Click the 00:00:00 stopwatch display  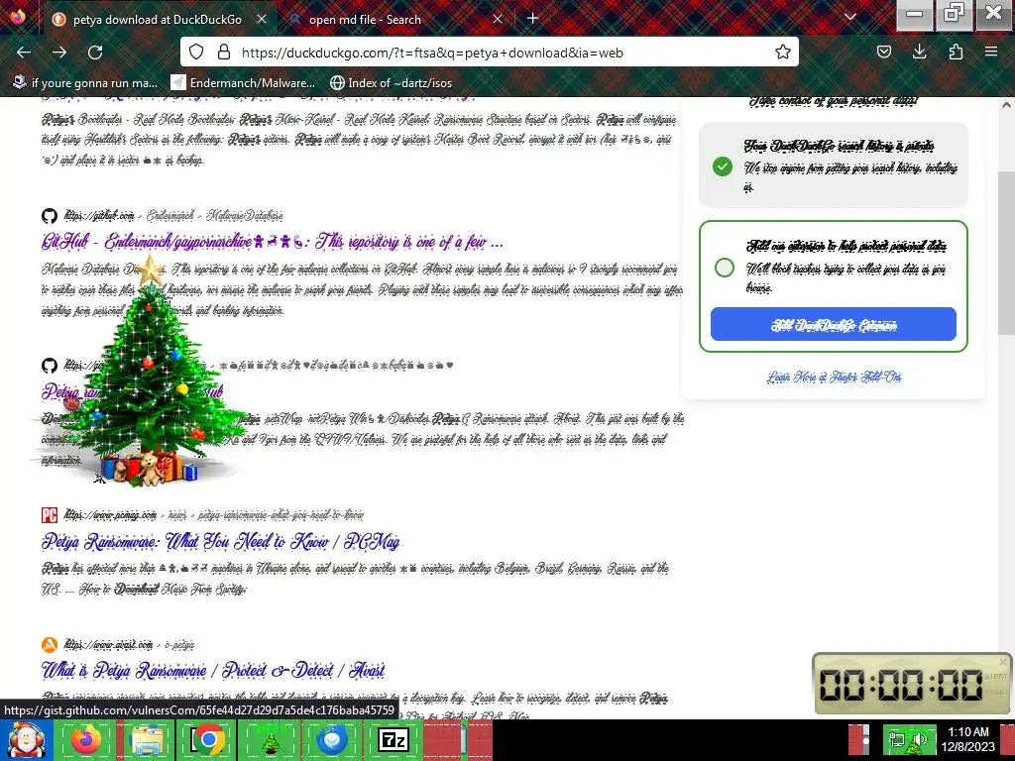click(x=901, y=686)
